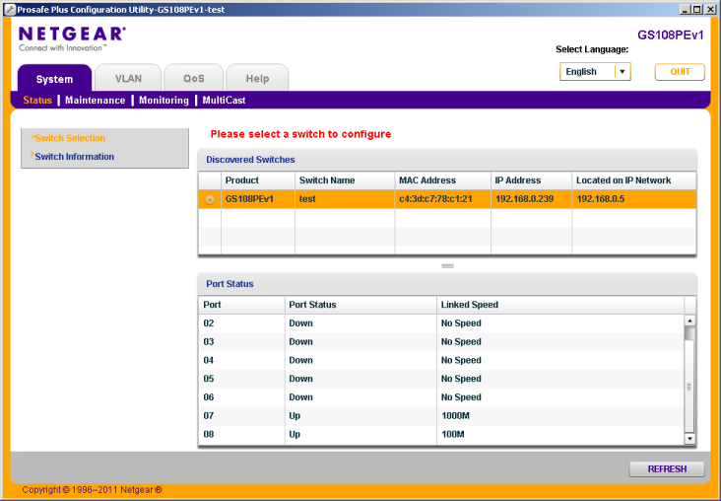
Task: Select port 04 row
Action: point(441,360)
